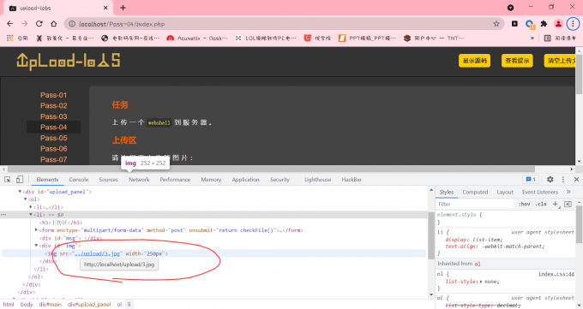Open DevTools settings gear
583x309 pixels.
[x=550, y=180]
